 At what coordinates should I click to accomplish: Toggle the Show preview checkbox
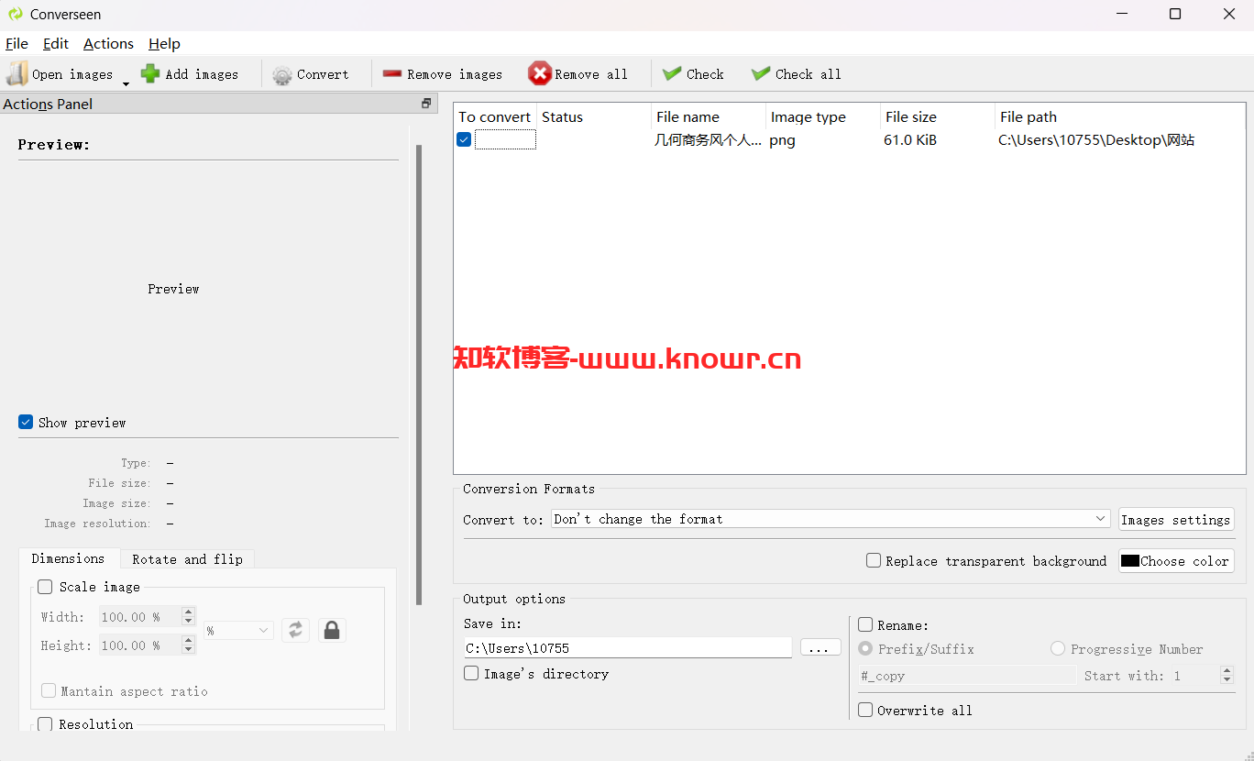click(x=26, y=422)
